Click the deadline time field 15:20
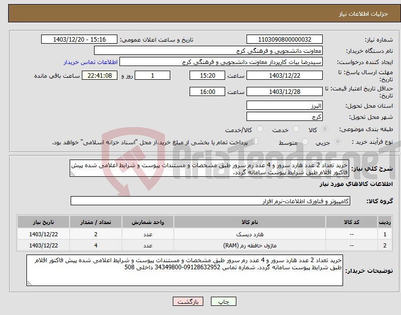The width and height of the screenshot is (401, 315). [207, 75]
